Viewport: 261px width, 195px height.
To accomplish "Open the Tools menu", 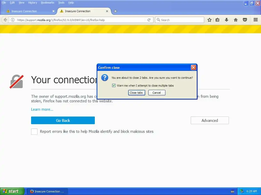I will (x=61, y=3).
